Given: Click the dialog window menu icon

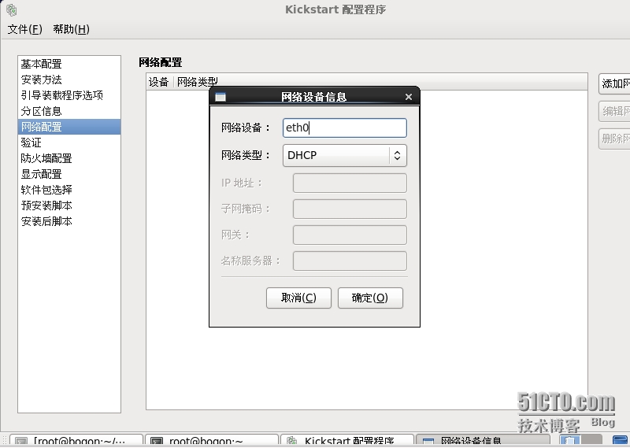Looking at the screenshot, I should point(220,97).
